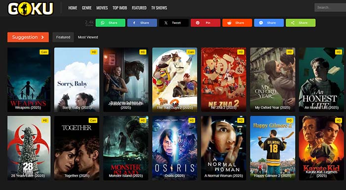
Task: Click the black Tweet button
Action: 174,23
